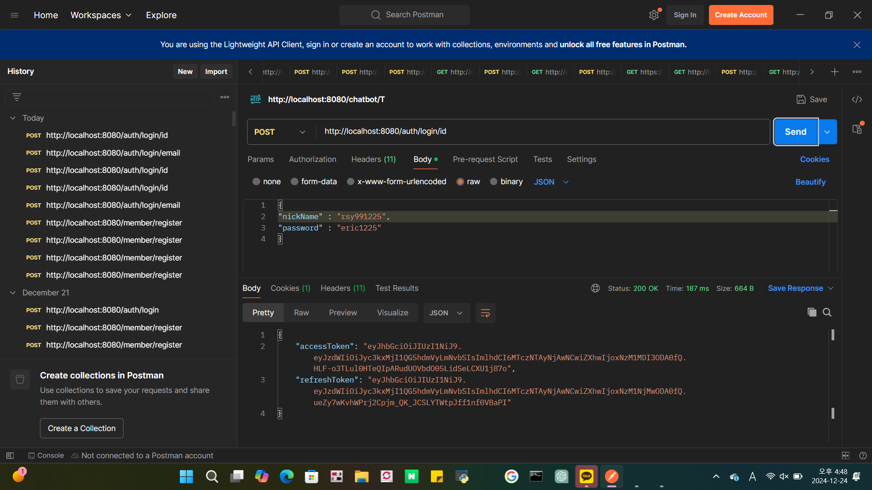Switch to the Params tab
The height and width of the screenshot is (490, 872).
point(261,160)
